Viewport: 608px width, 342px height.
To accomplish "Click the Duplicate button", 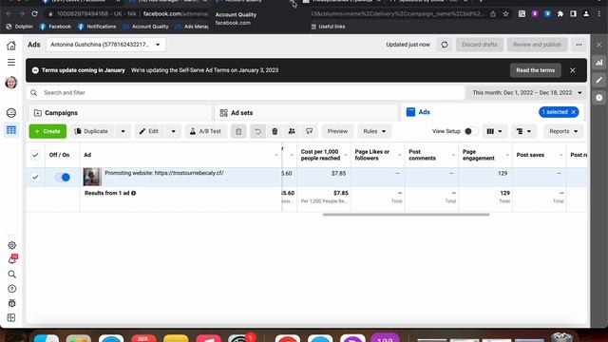I will pos(92,131).
